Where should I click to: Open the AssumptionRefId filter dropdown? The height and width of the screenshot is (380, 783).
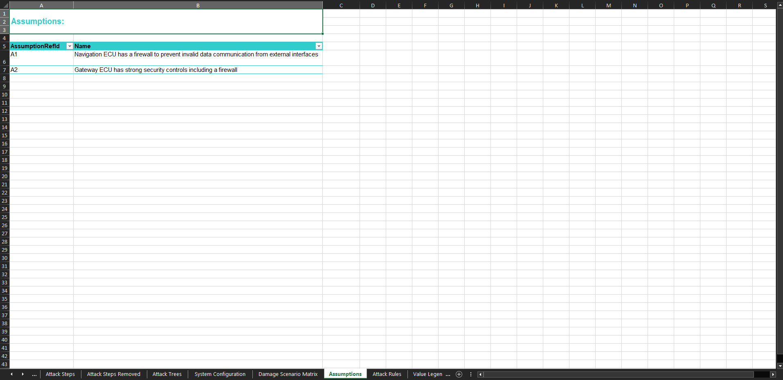click(x=70, y=46)
